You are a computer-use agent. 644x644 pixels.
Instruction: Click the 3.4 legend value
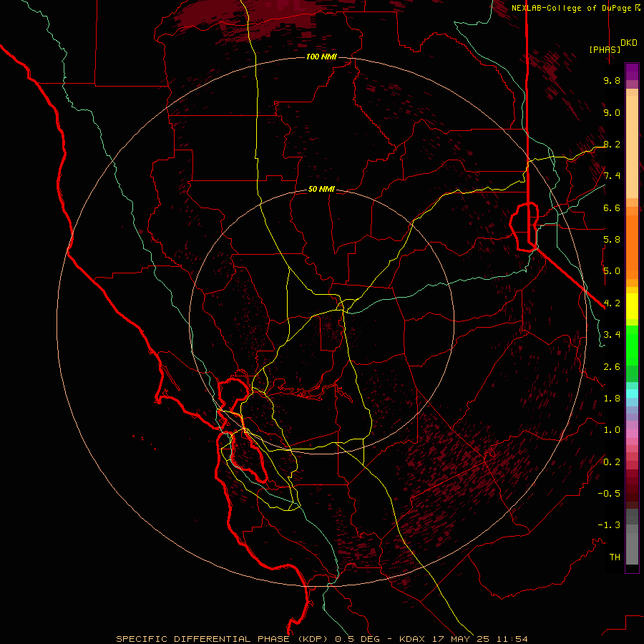click(x=612, y=335)
